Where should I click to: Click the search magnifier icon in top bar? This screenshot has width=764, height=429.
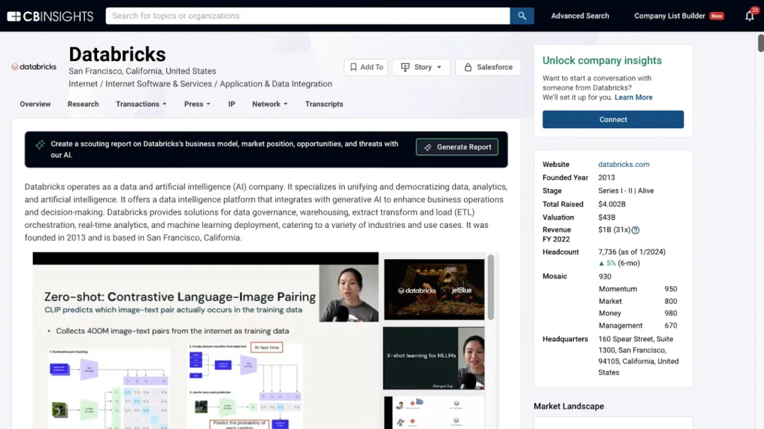tap(522, 15)
